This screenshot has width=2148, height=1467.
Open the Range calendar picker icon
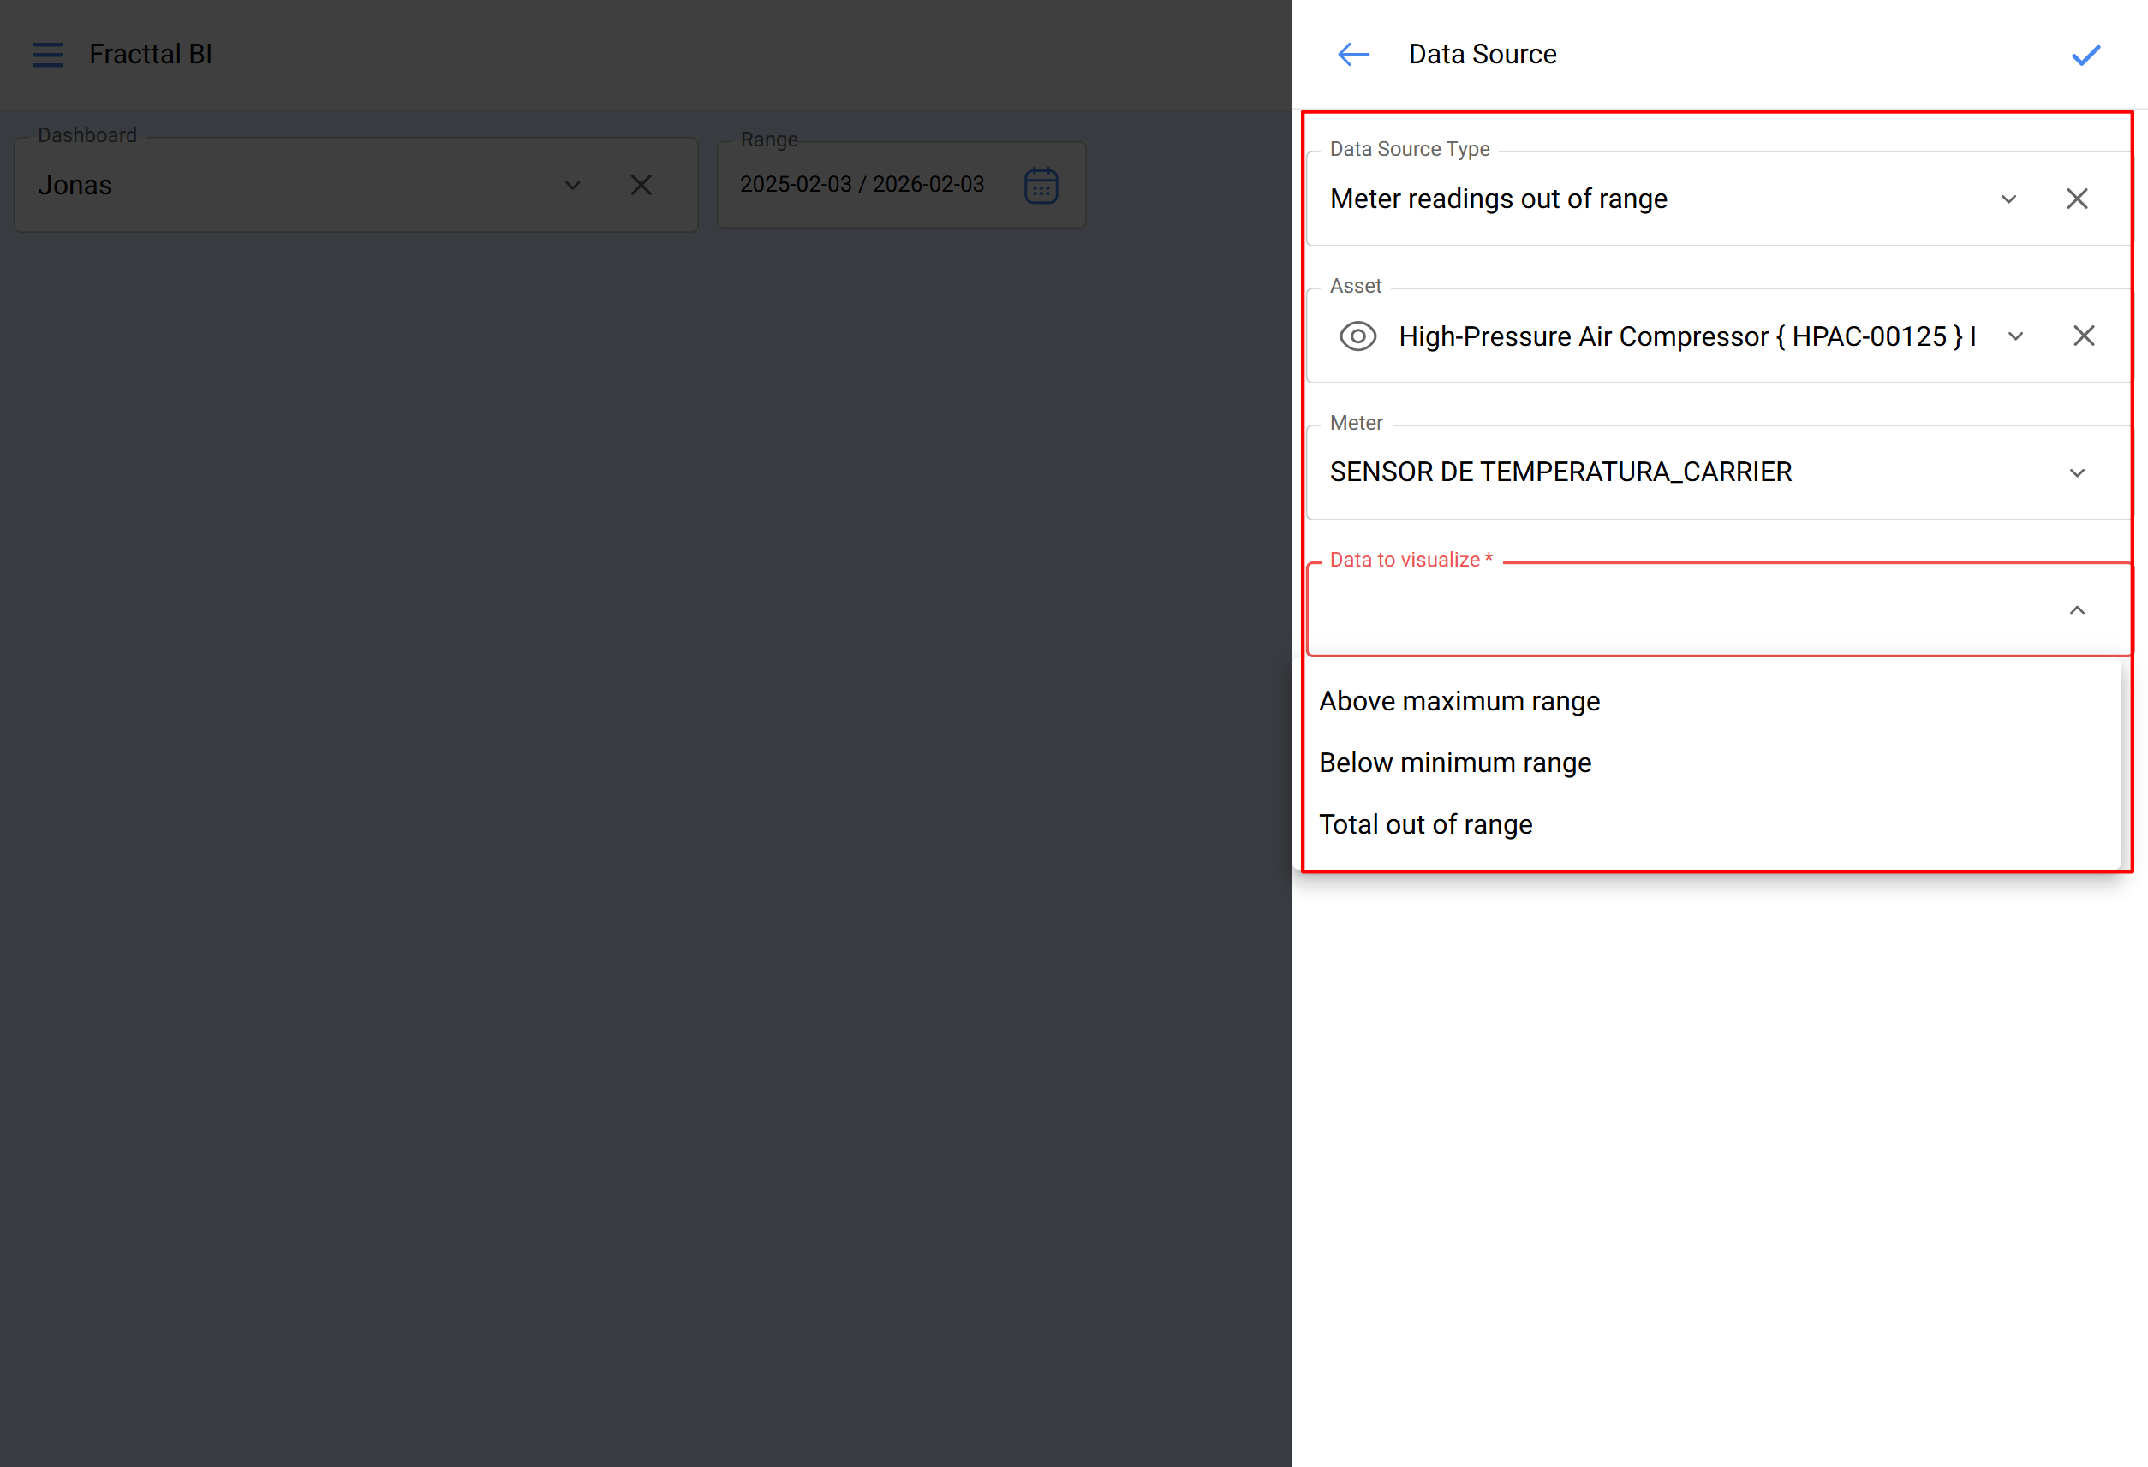click(1041, 186)
